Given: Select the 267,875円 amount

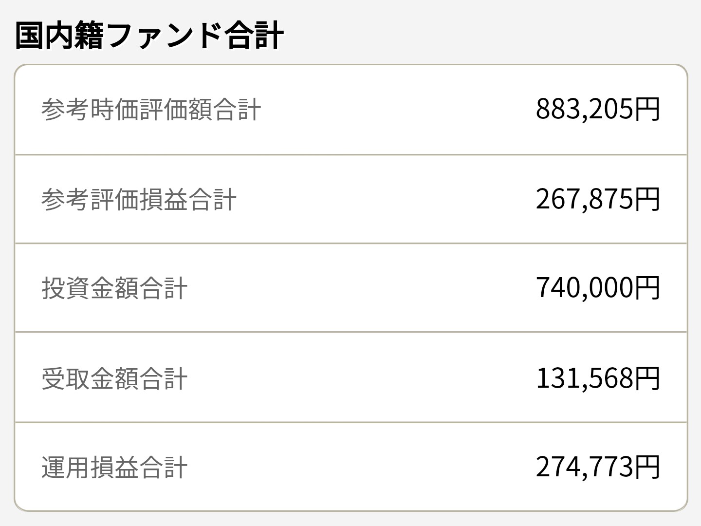Looking at the screenshot, I should [597, 199].
